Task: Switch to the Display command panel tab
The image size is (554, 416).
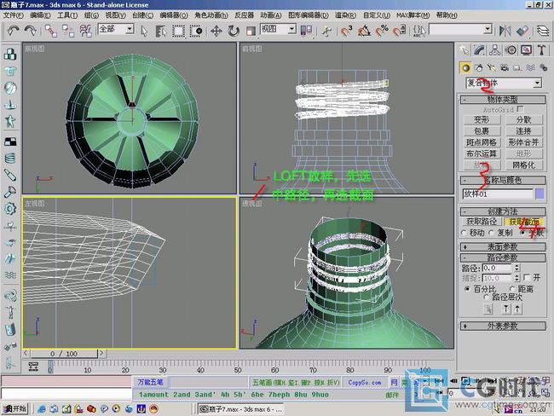Action: (x=527, y=50)
